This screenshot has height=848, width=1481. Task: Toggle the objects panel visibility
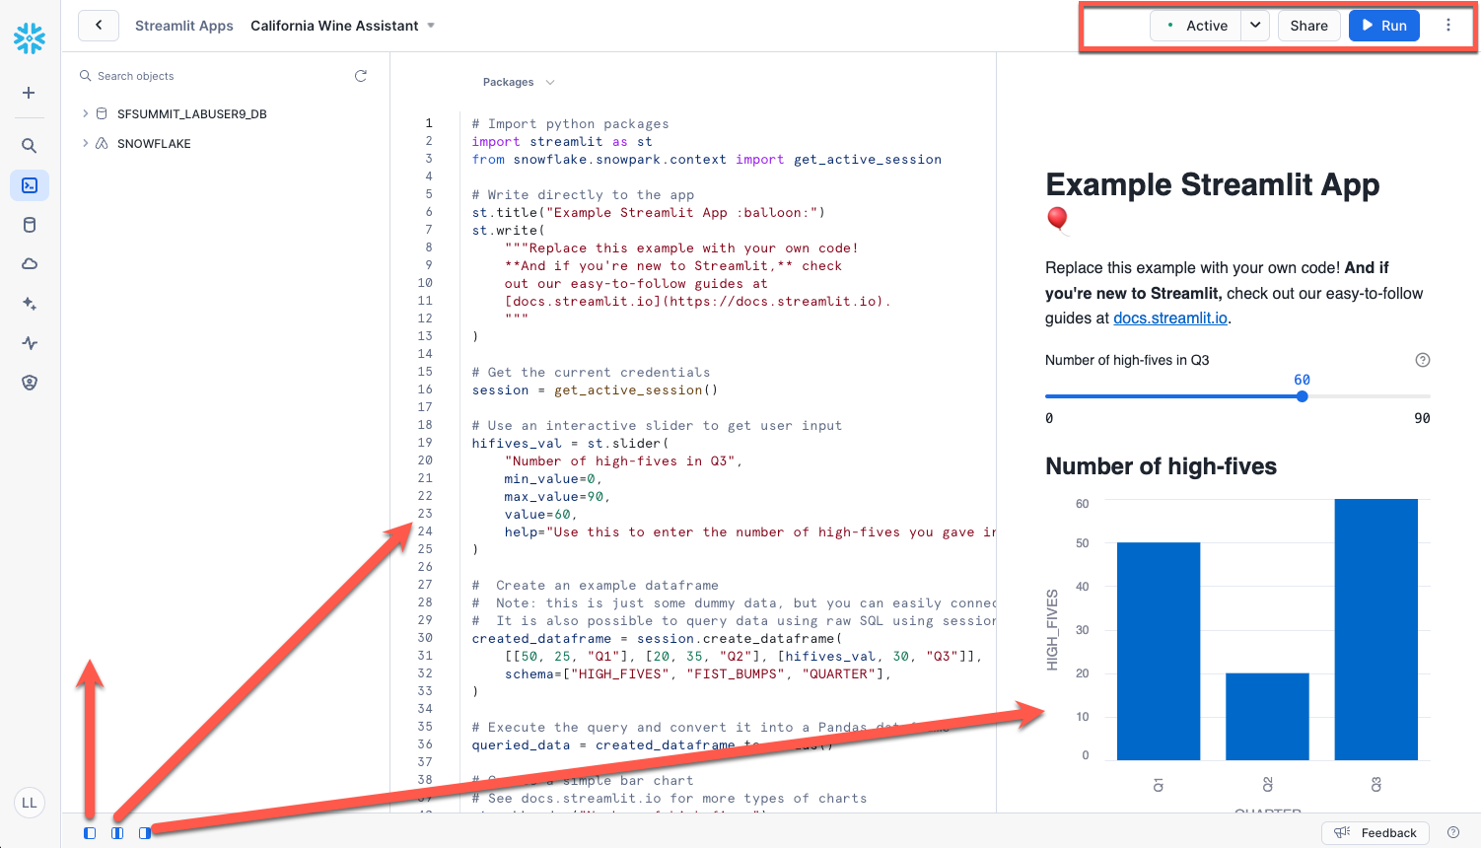coord(89,833)
